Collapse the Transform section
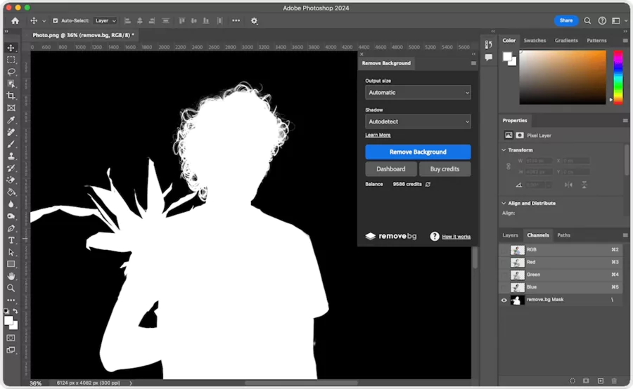 click(504, 150)
